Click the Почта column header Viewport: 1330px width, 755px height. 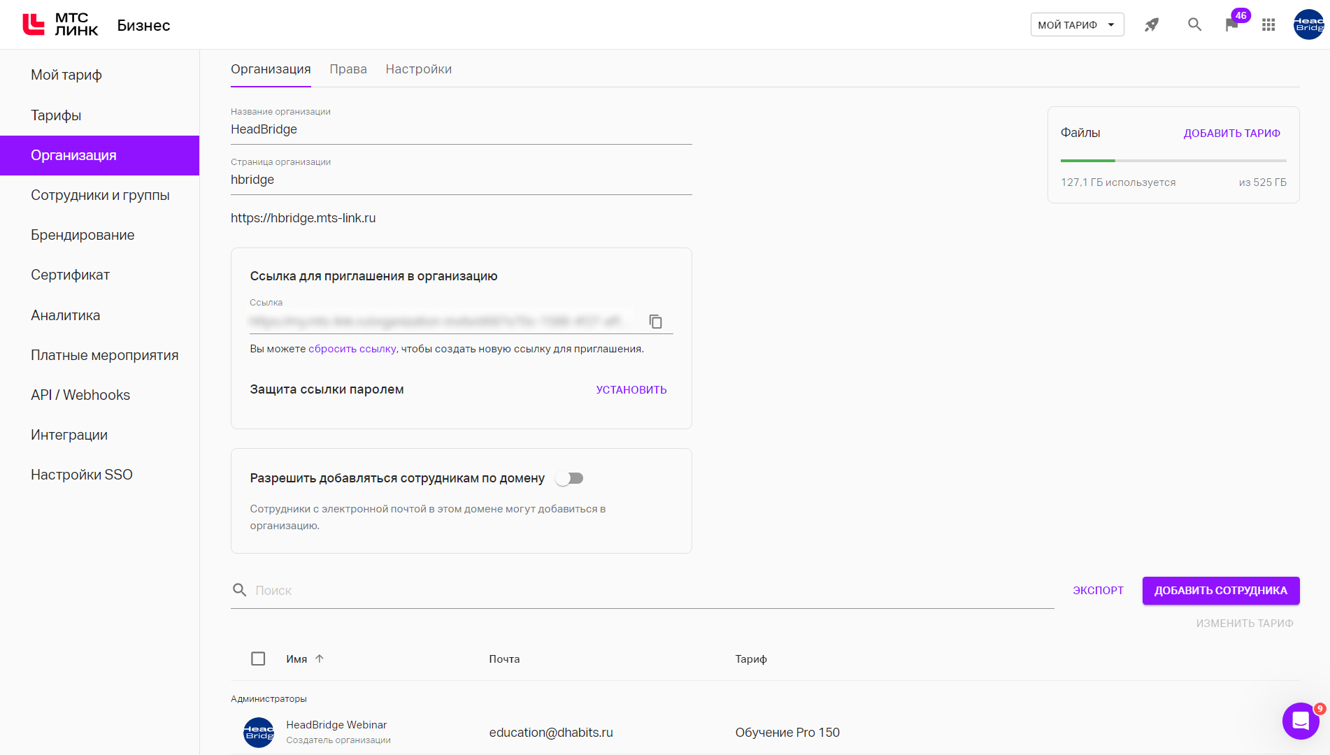coord(504,659)
